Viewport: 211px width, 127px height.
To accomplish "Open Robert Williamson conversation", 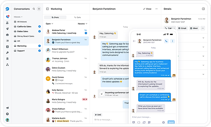I will click(x=66, y=50).
